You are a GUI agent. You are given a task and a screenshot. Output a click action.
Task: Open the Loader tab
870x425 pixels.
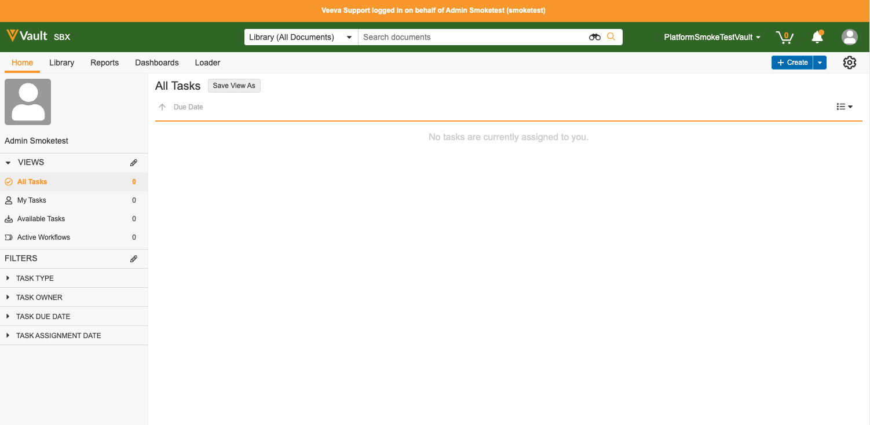point(207,63)
